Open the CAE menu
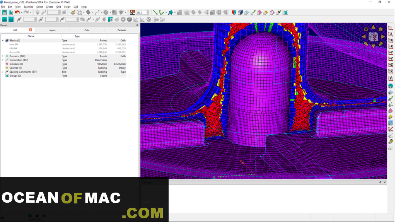The height and width of the screenshot is (222, 396). click(x=76, y=7)
